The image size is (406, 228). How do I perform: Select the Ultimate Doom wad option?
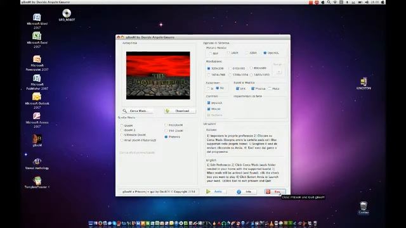(x=122, y=135)
